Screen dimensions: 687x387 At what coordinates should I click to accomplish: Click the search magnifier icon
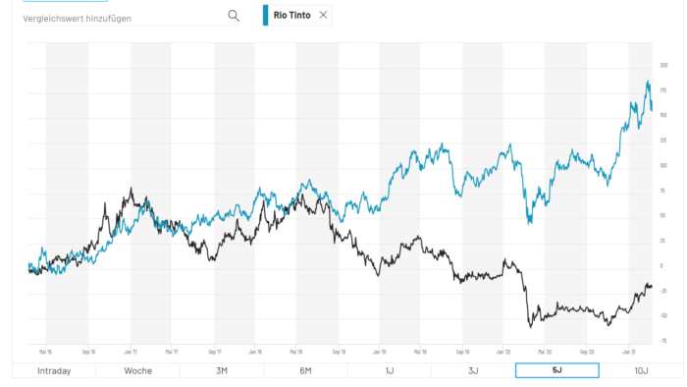234,16
